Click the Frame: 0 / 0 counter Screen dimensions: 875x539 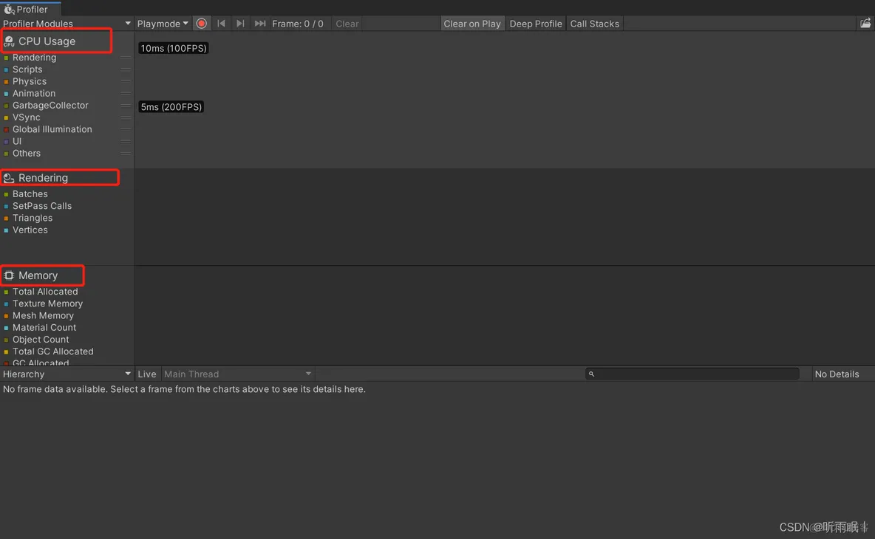[x=297, y=24]
